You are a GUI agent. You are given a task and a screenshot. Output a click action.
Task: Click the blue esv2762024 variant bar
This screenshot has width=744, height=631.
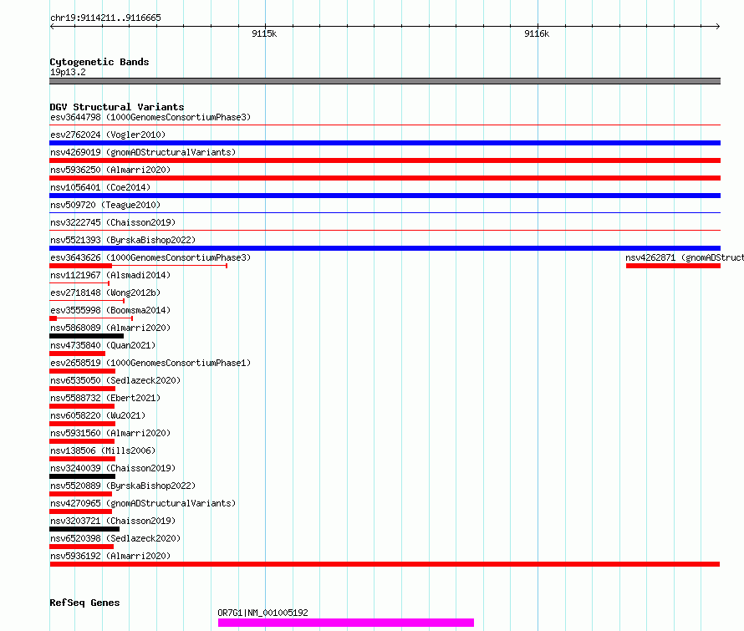(385, 143)
